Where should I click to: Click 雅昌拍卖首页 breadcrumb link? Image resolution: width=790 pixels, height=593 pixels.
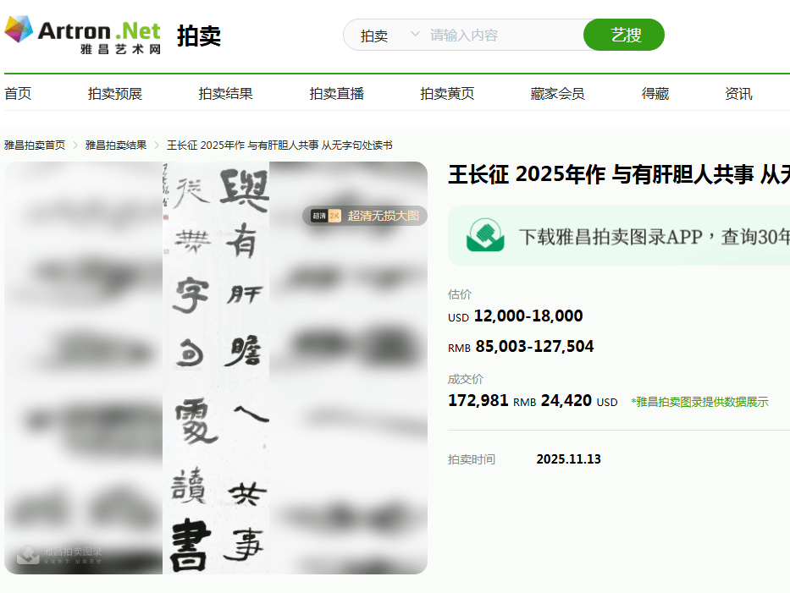coord(35,146)
